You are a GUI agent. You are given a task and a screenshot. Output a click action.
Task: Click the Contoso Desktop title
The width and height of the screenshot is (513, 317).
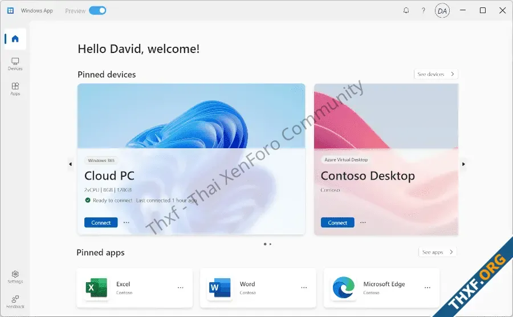pyautogui.click(x=368, y=176)
